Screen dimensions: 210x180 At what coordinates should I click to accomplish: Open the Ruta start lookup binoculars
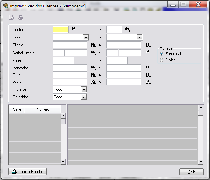pos(93,75)
